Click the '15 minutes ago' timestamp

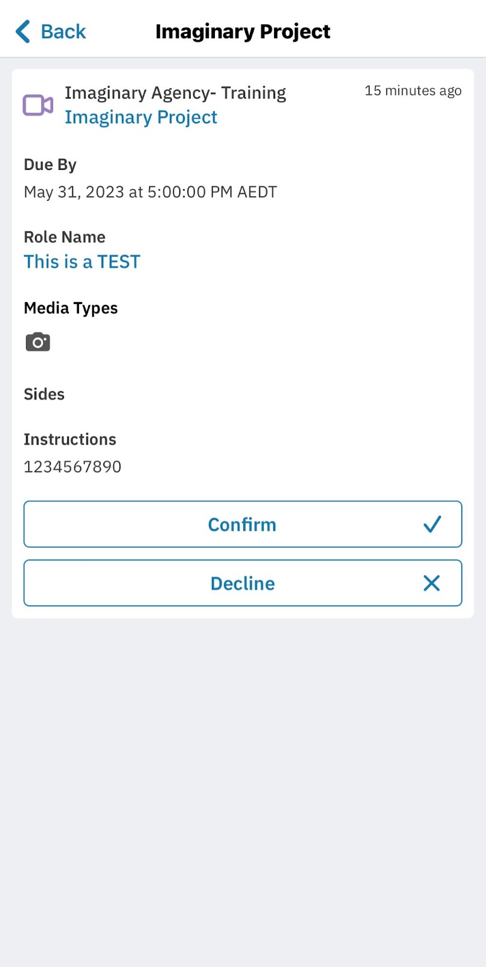coord(413,91)
